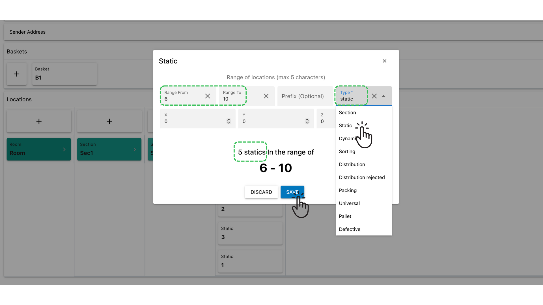
Task: Clear the Range To field value
Action: (266, 96)
